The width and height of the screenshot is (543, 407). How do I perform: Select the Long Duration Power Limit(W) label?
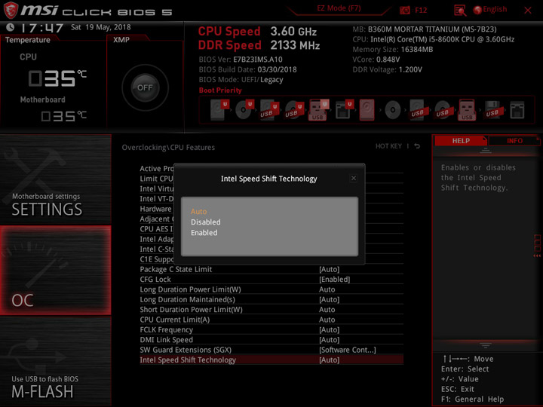(190, 289)
